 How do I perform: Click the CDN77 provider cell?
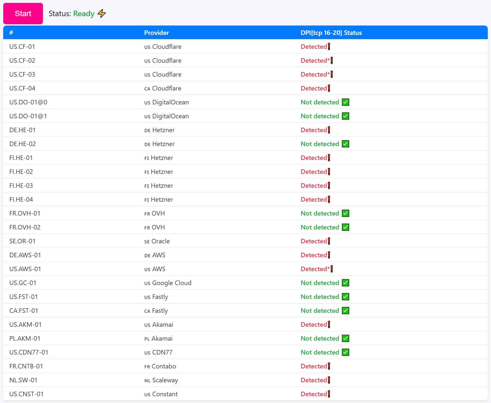[158, 352]
